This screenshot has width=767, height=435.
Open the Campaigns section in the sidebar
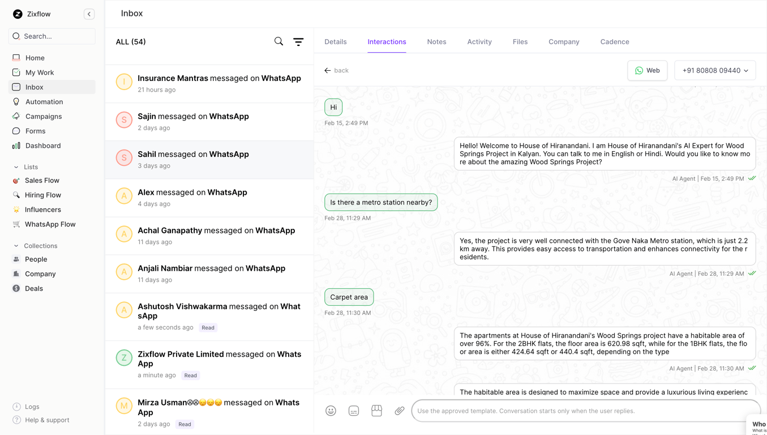coord(44,116)
